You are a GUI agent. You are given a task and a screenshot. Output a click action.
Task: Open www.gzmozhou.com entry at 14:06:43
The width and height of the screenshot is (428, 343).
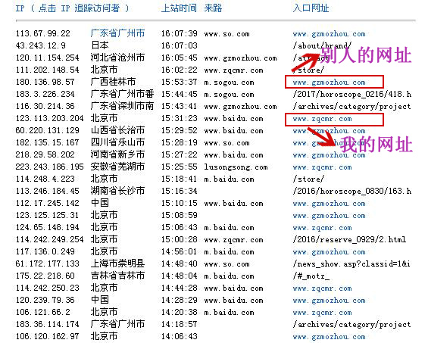click(329, 337)
